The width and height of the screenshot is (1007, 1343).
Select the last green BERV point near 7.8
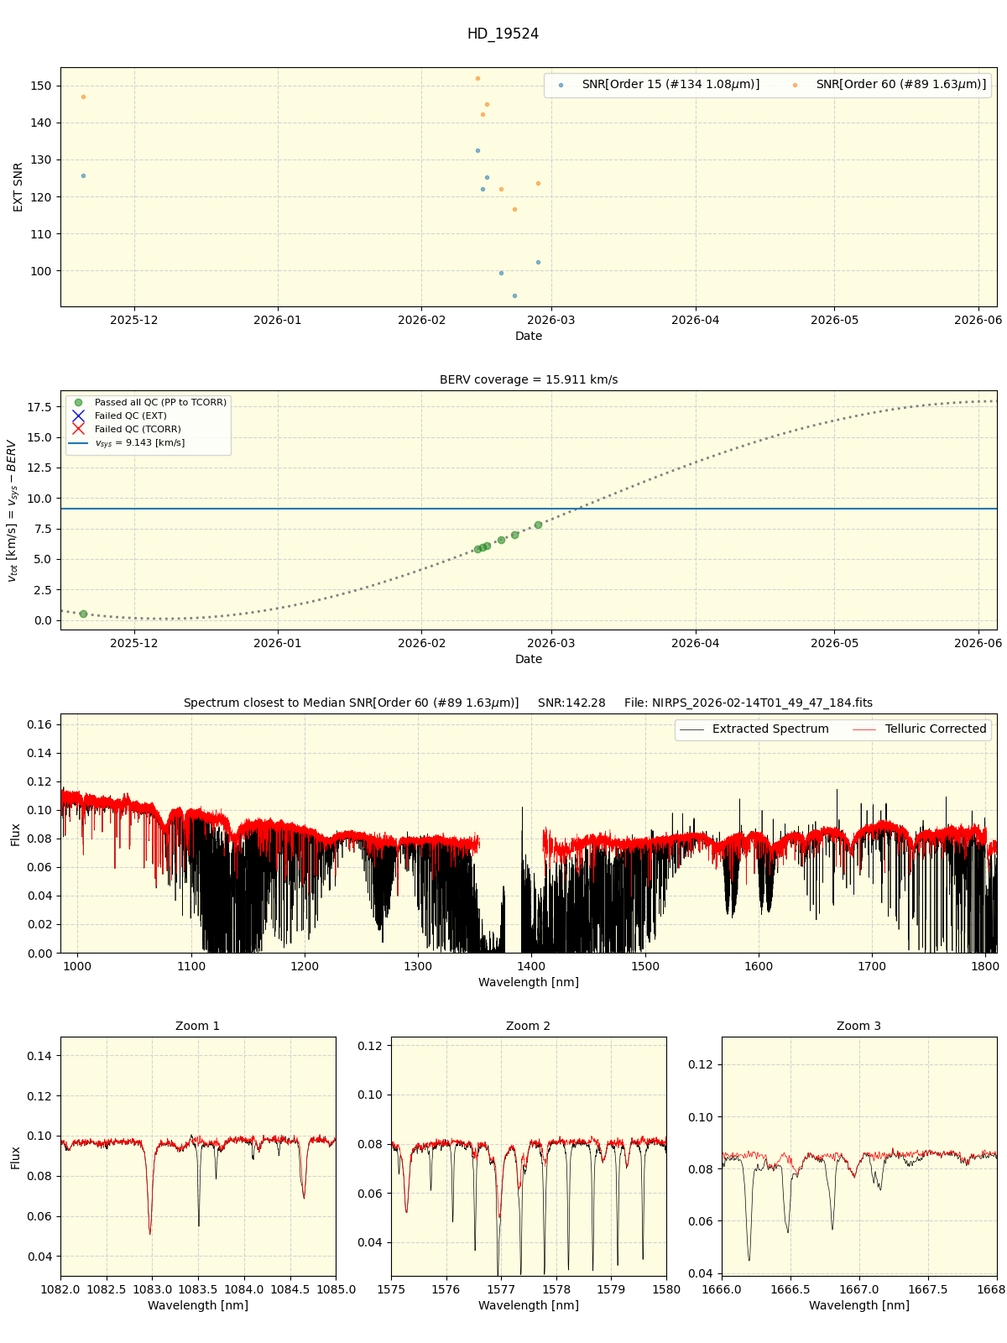coord(538,525)
